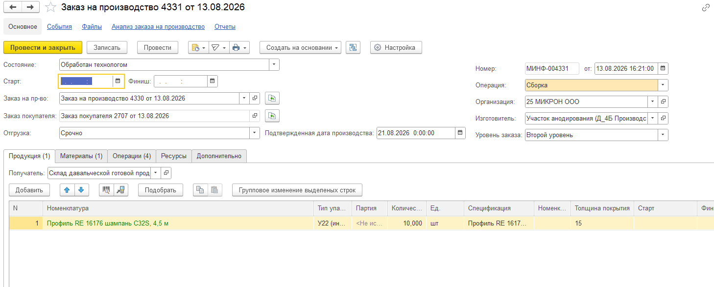Switch to Операции (4) tab
This screenshot has width=714, height=287.
click(132, 156)
